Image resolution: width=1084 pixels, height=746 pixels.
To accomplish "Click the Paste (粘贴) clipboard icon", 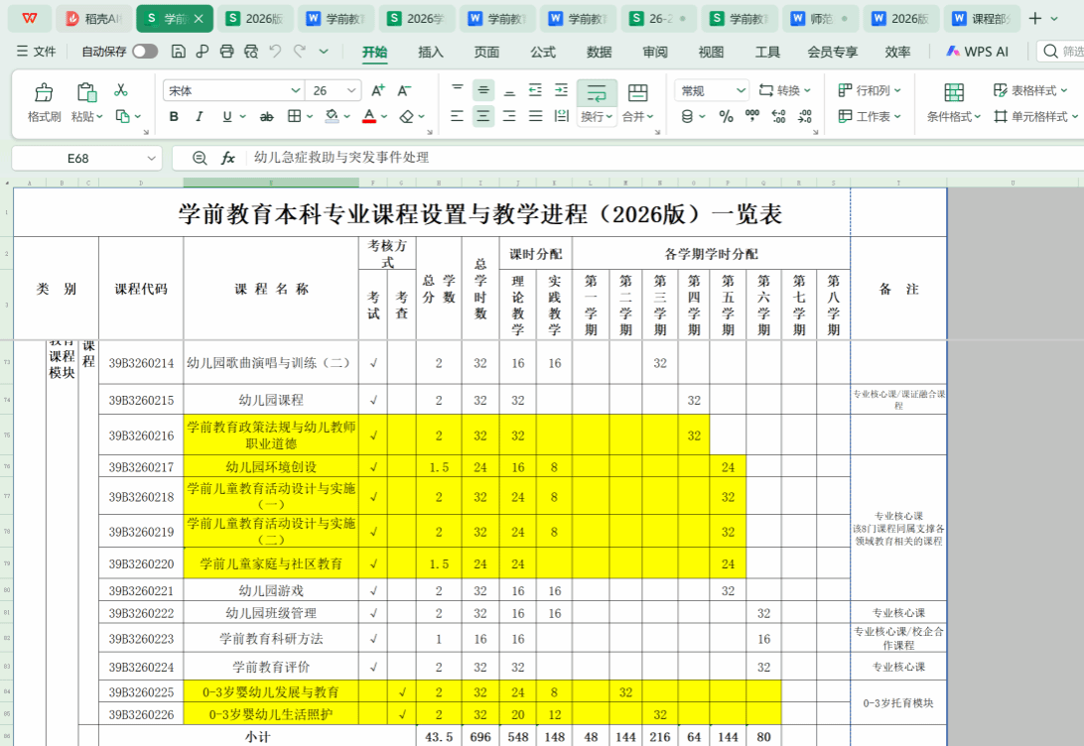I will coord(86,92).
